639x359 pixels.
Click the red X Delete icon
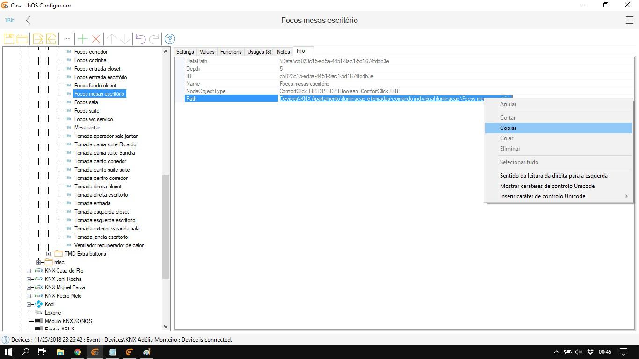(96, 39)
